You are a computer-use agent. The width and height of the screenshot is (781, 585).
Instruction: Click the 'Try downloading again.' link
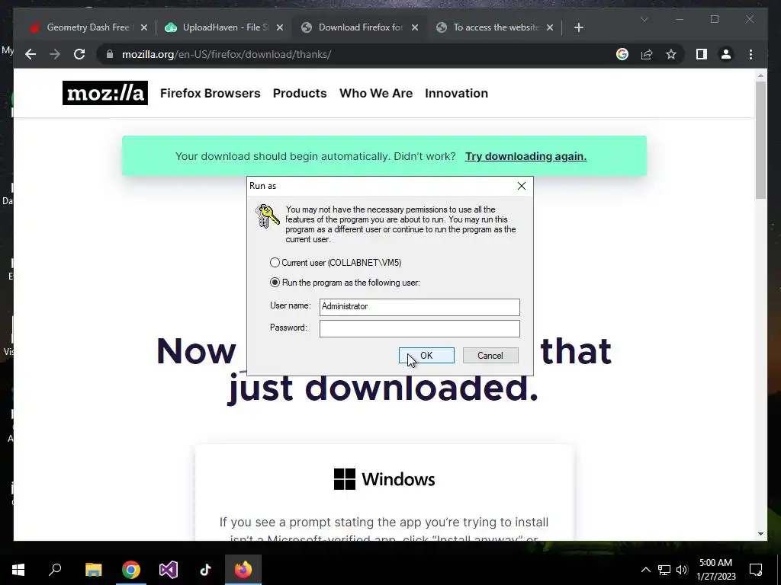click(525, 156)
